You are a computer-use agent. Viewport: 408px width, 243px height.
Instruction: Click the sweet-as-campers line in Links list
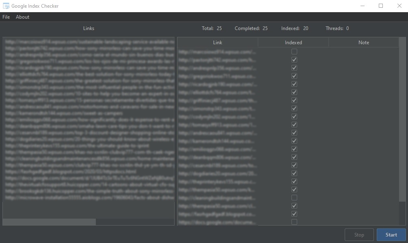pos(64,113)
